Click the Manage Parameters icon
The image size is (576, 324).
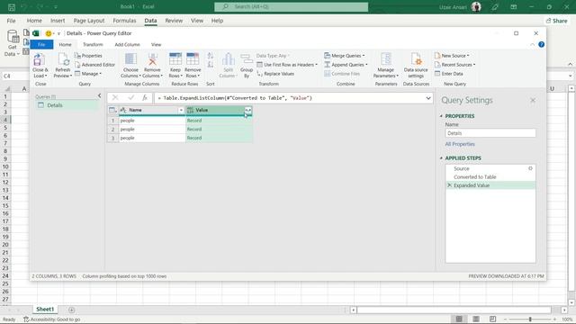click(x=386, y=59)
